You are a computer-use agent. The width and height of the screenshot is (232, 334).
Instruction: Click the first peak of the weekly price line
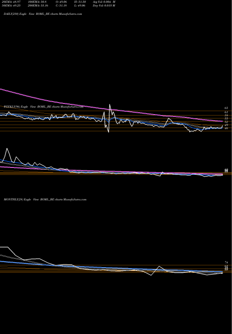point(7,148)
